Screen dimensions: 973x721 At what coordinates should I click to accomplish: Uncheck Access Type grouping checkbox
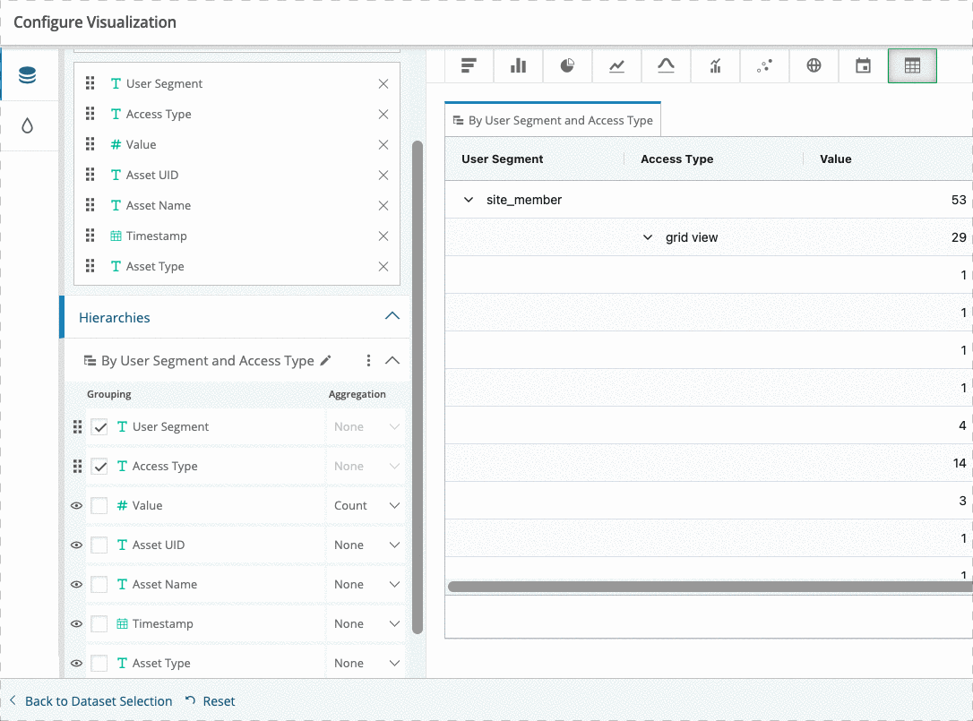(99, 466)
